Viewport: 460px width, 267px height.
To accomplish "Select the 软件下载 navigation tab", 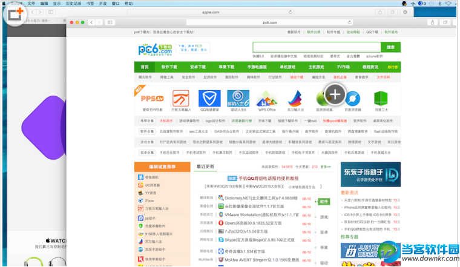I will (x=169, y=67).
